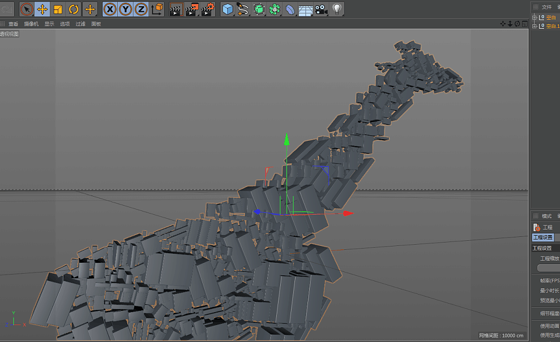Click the object manager grip handle

[x=535, y=7]
